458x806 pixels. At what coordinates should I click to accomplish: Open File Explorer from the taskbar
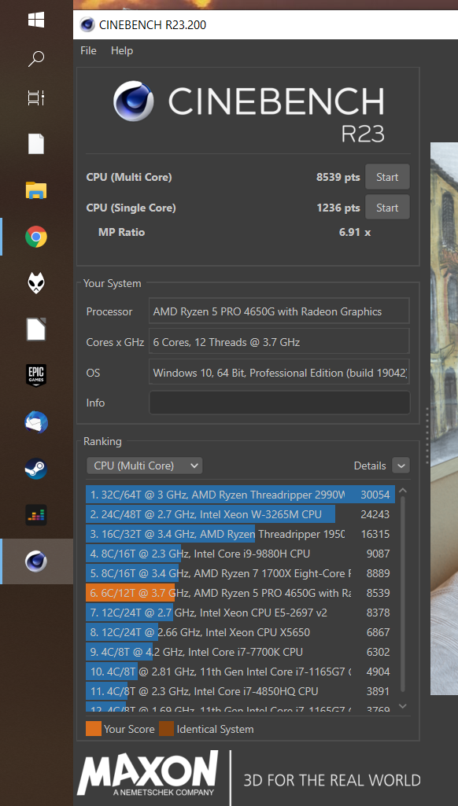point(36,190)
